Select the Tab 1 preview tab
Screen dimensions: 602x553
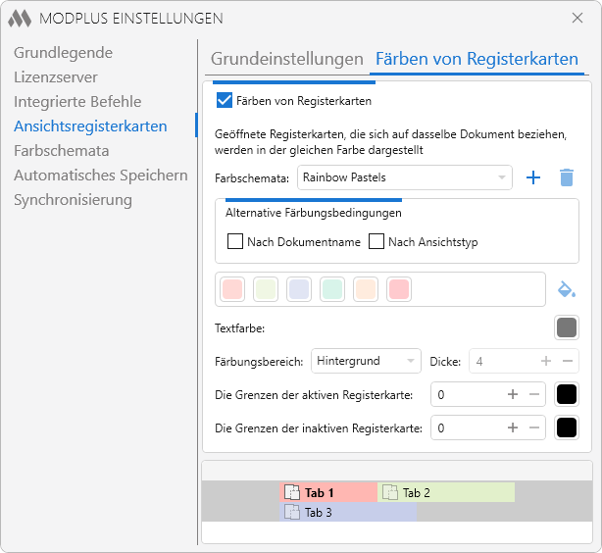(328, 492)
